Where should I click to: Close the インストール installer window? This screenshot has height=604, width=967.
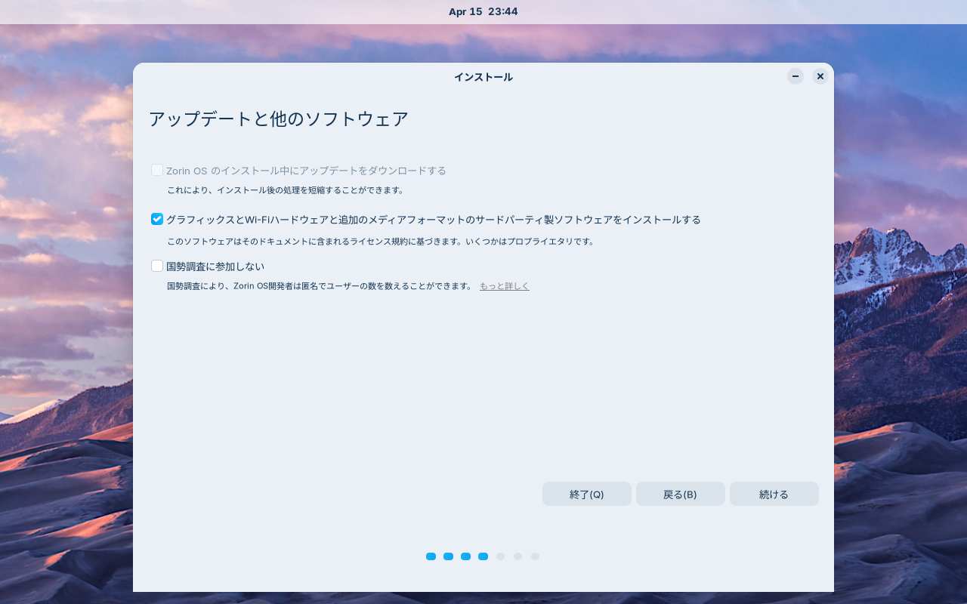click(820, 76)
